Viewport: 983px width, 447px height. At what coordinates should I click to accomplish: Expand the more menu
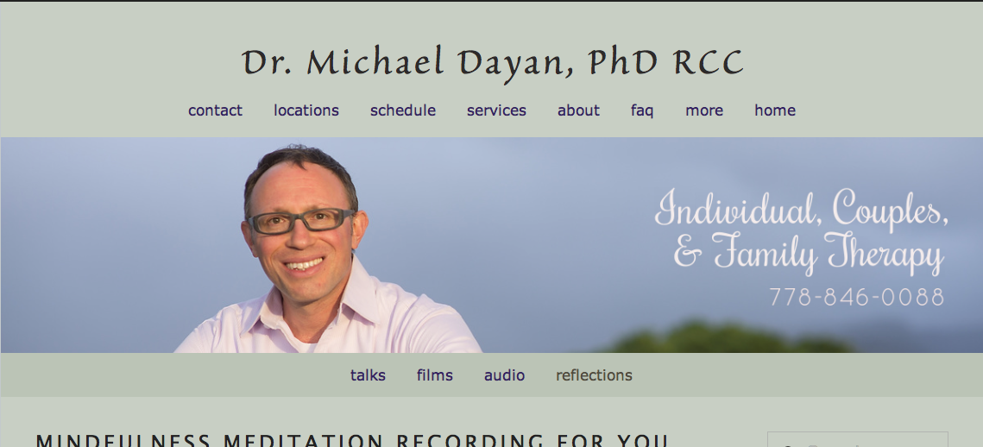click(704, 110)
